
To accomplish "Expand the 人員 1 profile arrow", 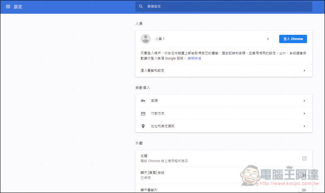I will coord(268,39).
